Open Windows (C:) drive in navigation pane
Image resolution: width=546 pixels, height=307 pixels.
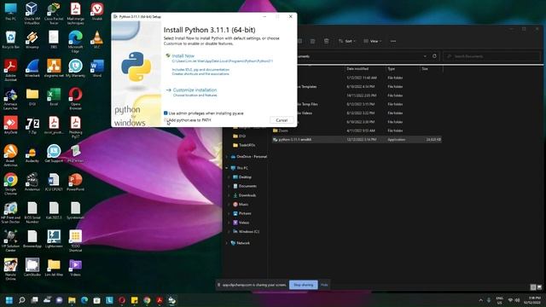[248, 231]
